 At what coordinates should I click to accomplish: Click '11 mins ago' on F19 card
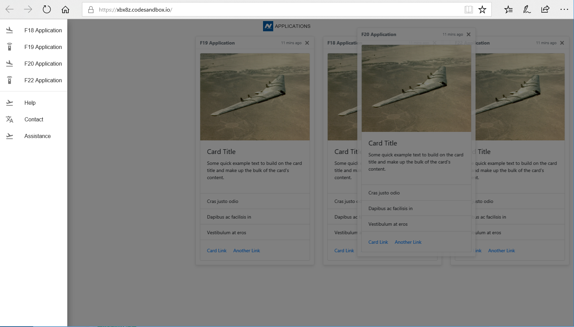tap(291, 43)
